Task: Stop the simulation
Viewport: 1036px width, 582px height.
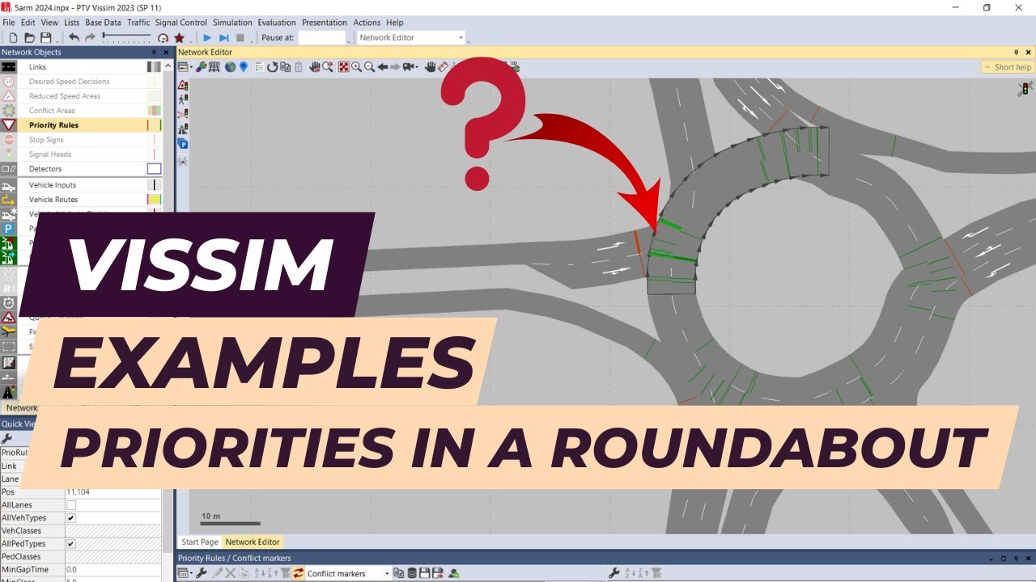Action: [x=240, y=38]
